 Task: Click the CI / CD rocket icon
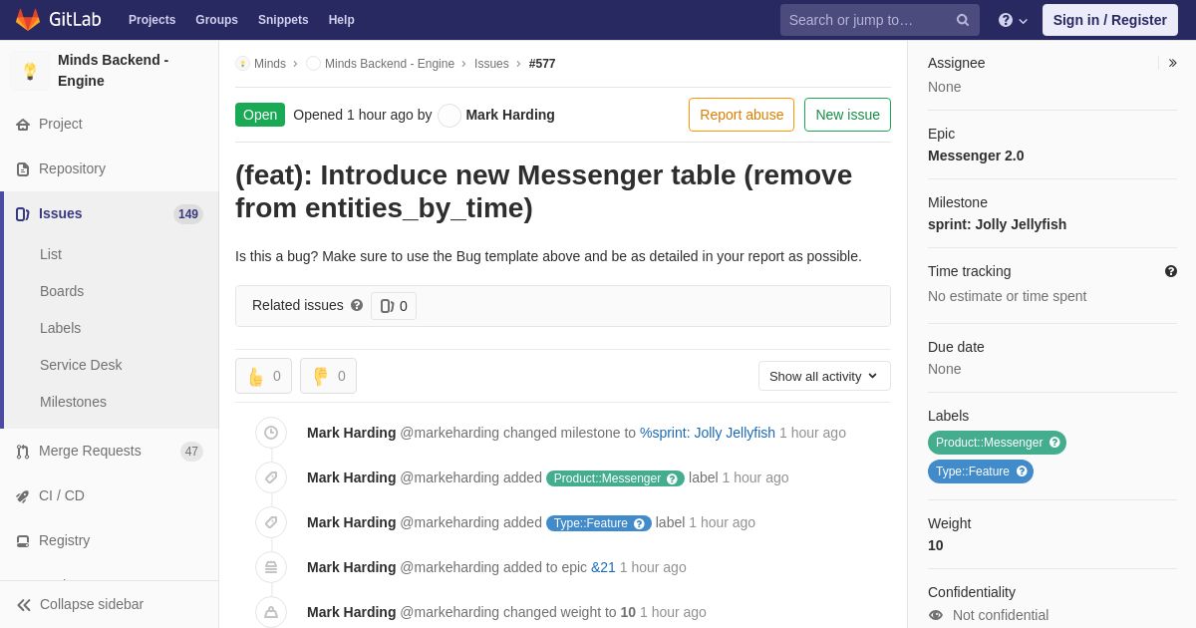(23, 496)
